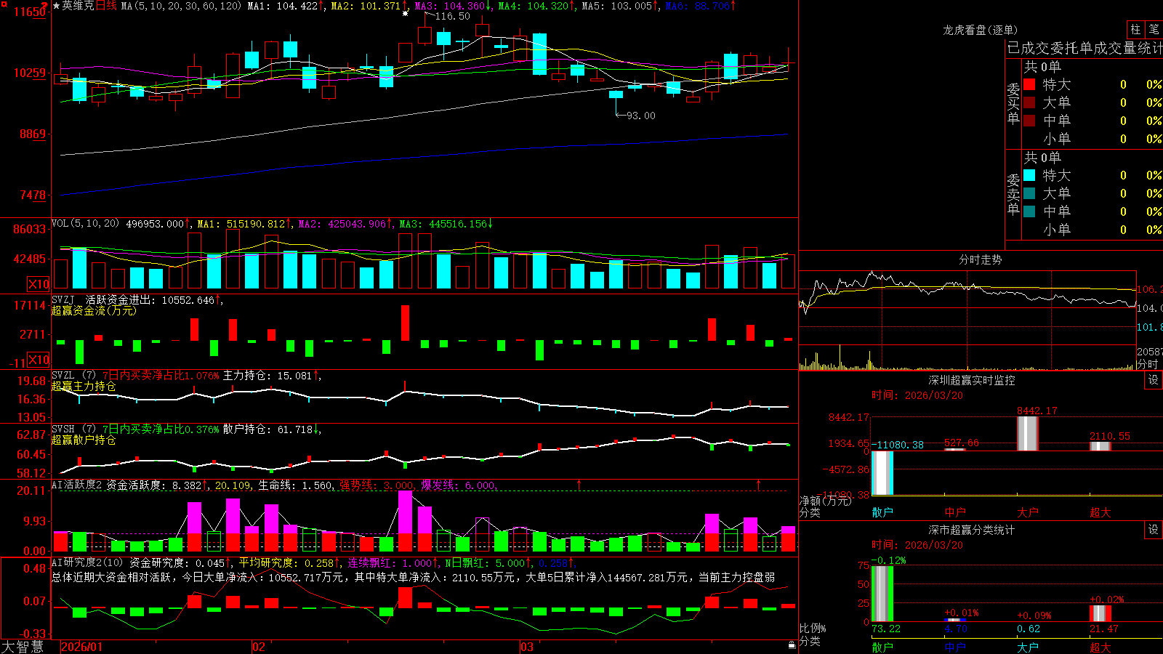Click the dark red 大单 buy-order swatch
The height and width of the screenshot is (654, 1163).
(1029, 102)
